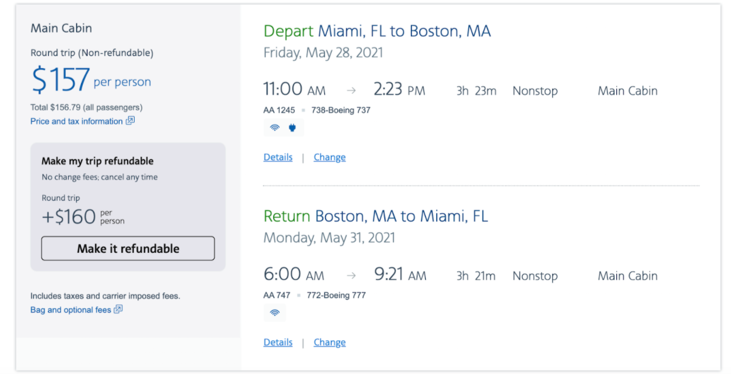Open Bag and optional fees link
Viewport: 731px width, 374px height.
(71, 310)
